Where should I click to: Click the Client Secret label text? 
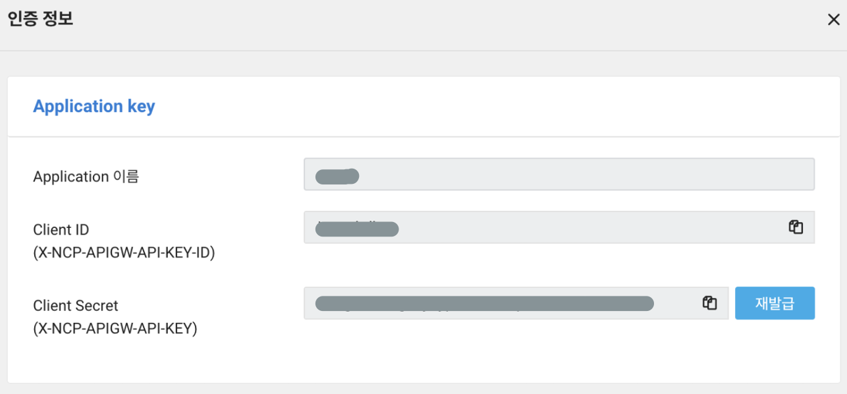pos(76,306)
